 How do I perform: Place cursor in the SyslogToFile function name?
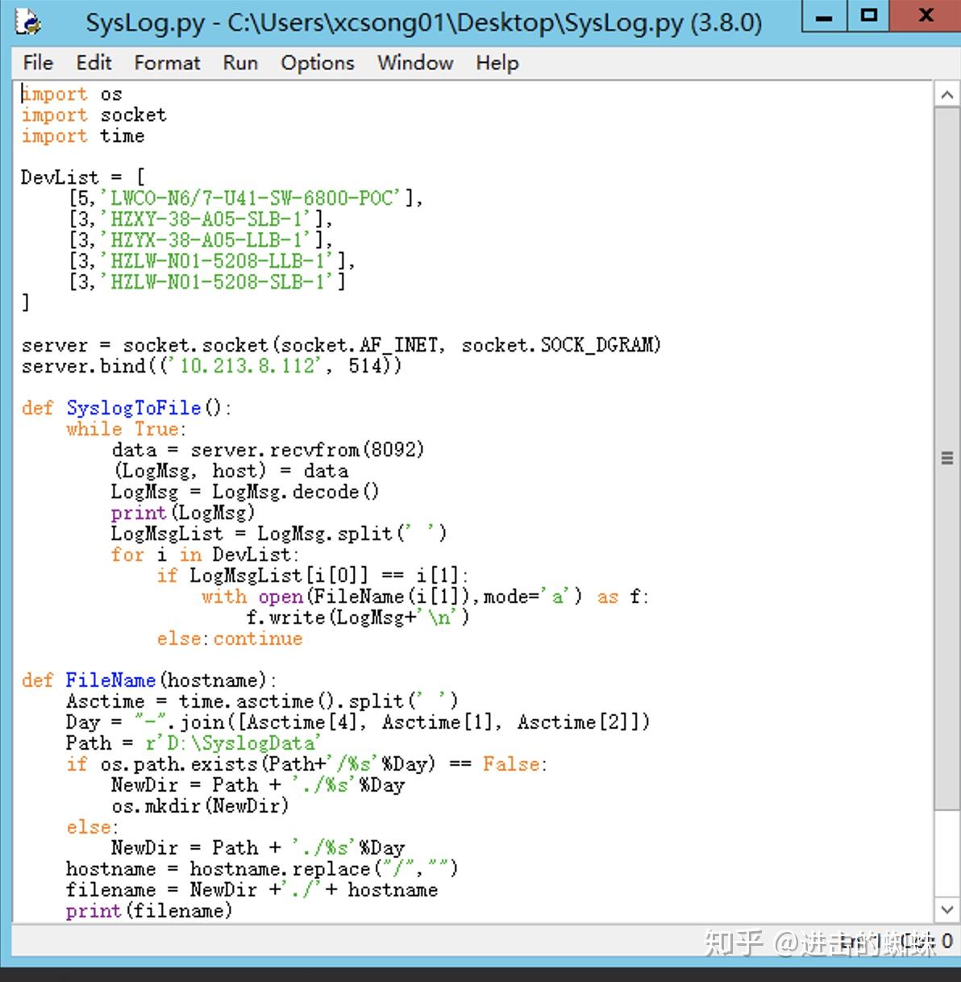133,408
